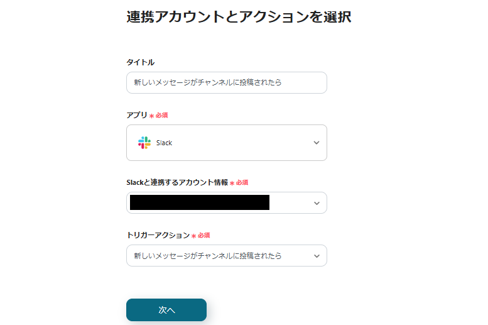Click the 必須 marker beside アカウント情報
Screen dimensions: 488x325
[x=242, y=183]
